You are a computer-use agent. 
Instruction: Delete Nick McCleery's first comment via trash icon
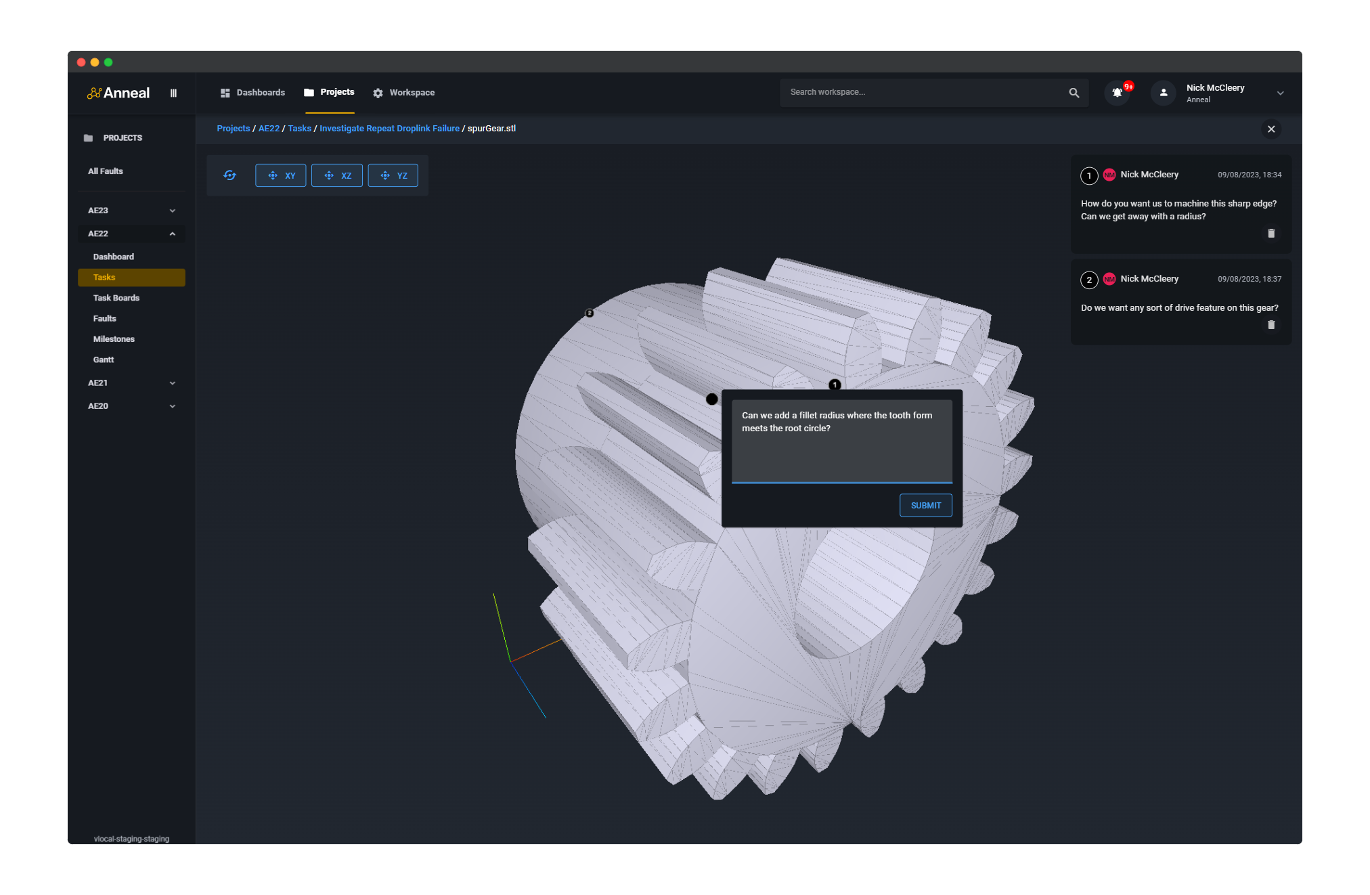point(1271,233)
